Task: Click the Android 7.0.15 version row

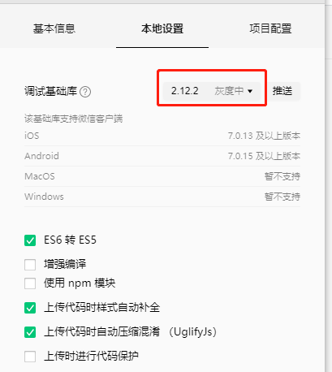Action: coord(162,156)
